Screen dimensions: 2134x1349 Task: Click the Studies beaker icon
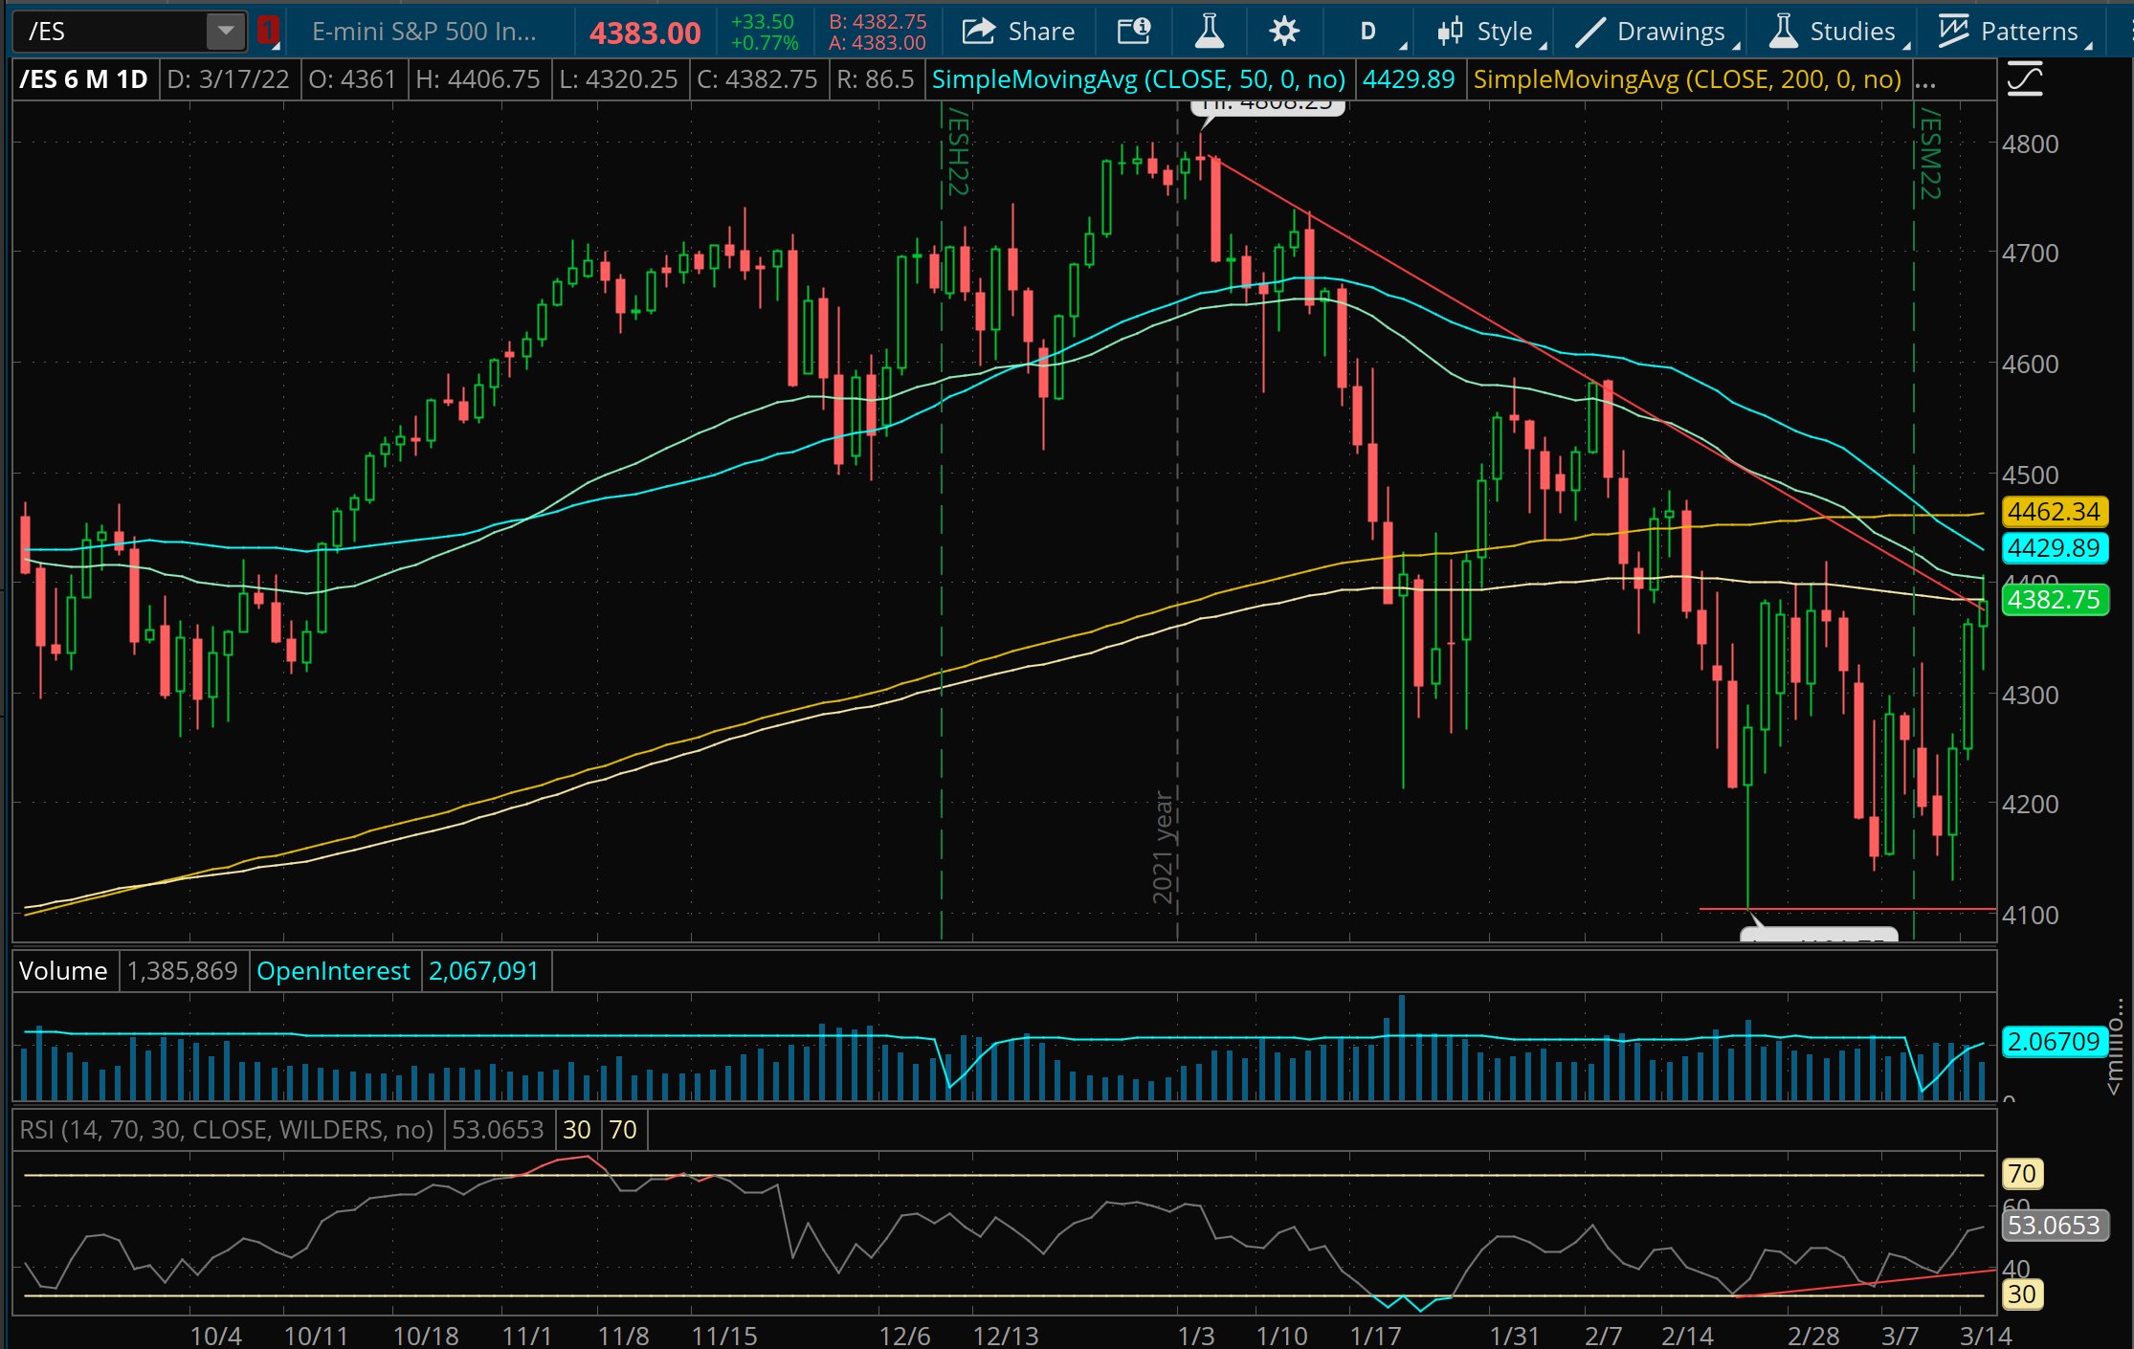point(1784,31)
